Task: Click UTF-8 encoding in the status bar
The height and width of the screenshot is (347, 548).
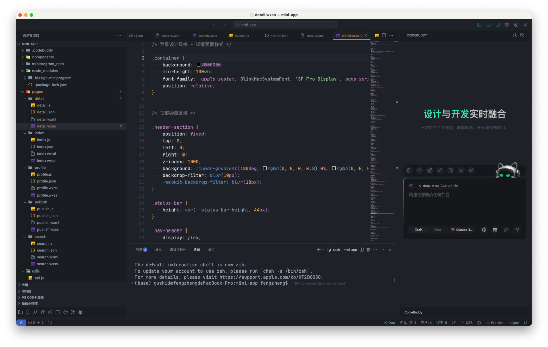Action: pos(441,322)
